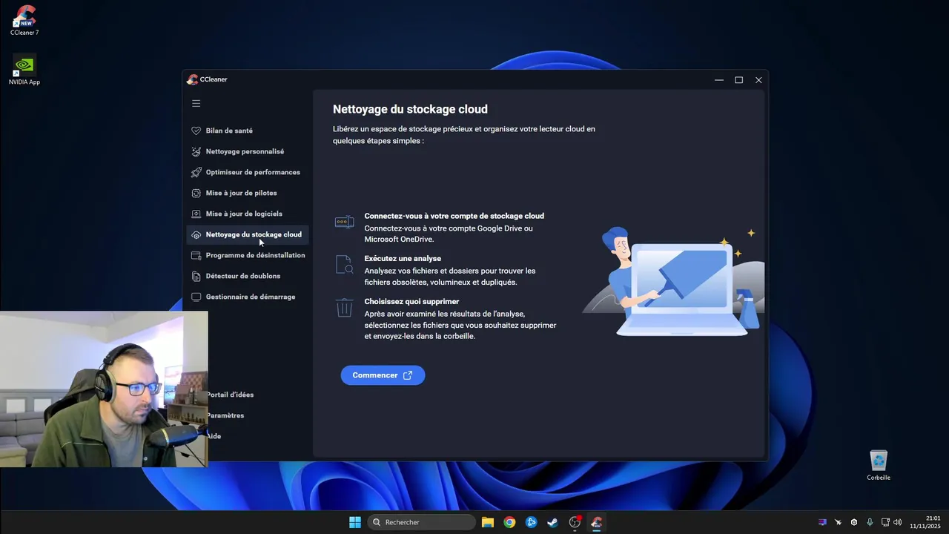The image size is (949, 534).
Task: Open the Mise à jour de pilotes icon
Action: point(196,193)
